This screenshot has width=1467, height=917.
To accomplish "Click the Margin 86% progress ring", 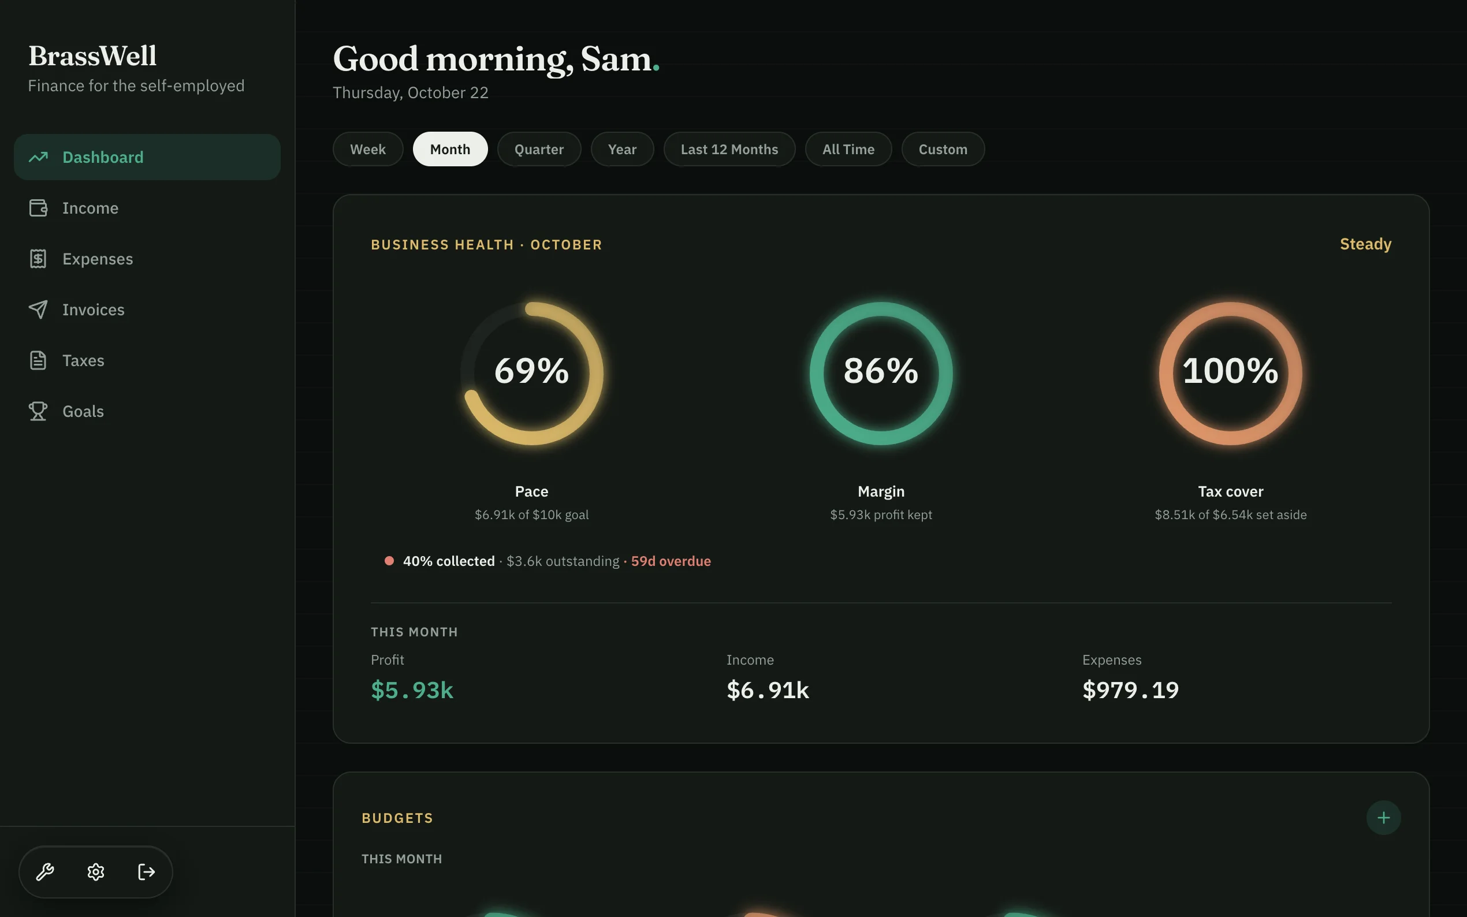I will [881, 374].
